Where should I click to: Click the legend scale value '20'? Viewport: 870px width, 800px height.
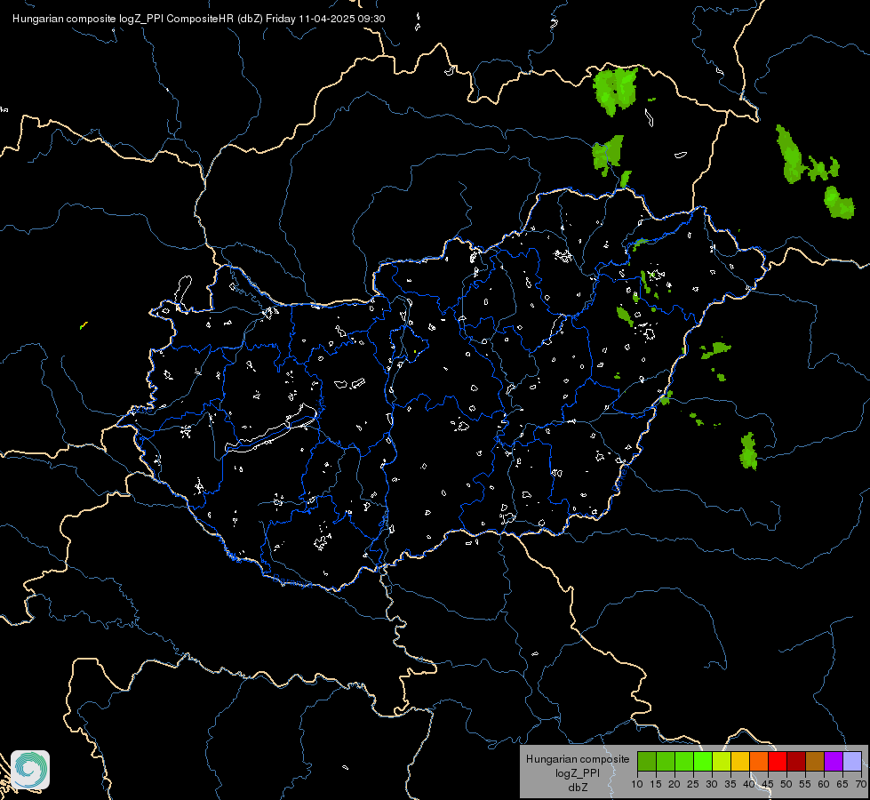click(674, 785)
